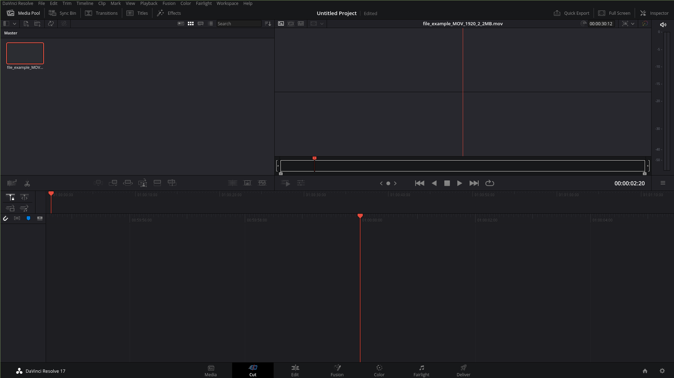Select Source Clip viewer mode icon
The width and height of the screenshot is (674, 378).
tap(281, 24)
